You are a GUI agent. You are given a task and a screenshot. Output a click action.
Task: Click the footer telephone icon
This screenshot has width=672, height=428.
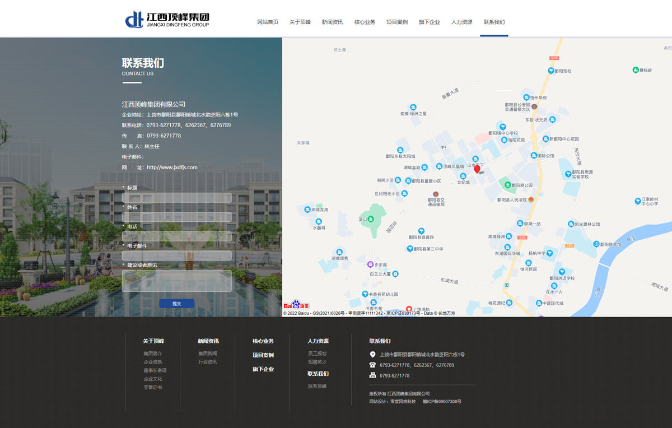pos(373,365)
